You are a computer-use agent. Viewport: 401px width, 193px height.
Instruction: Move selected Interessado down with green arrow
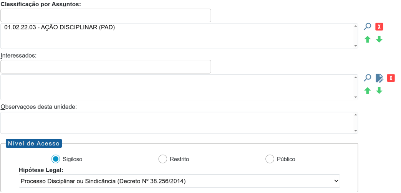click(379, 91)
